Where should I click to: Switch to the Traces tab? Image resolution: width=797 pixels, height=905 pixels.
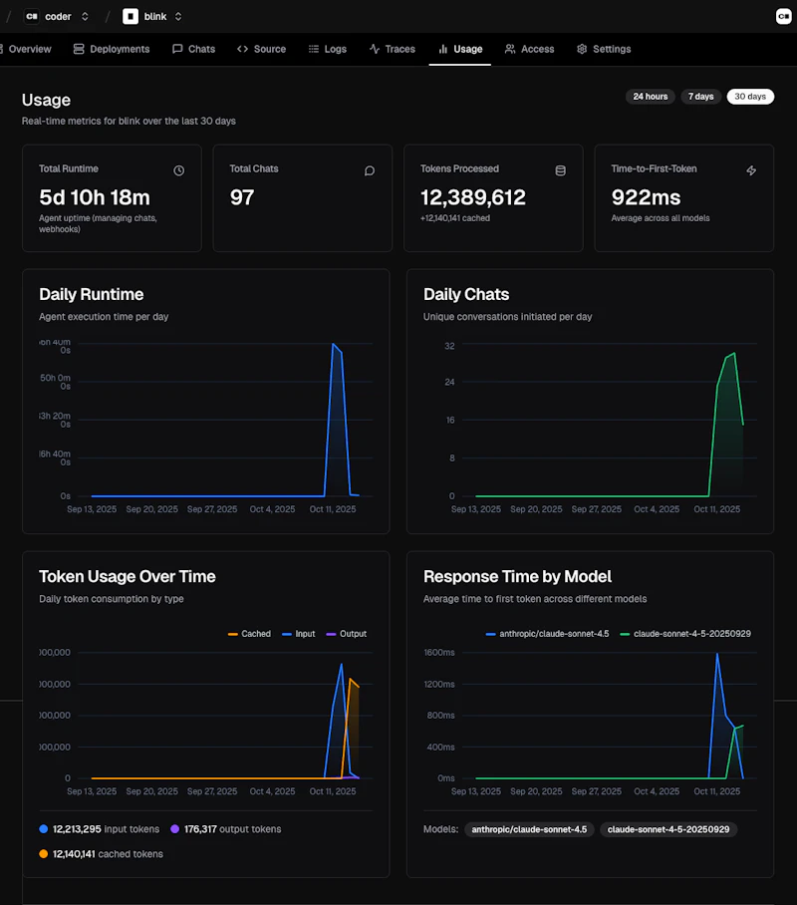point(392,49)
